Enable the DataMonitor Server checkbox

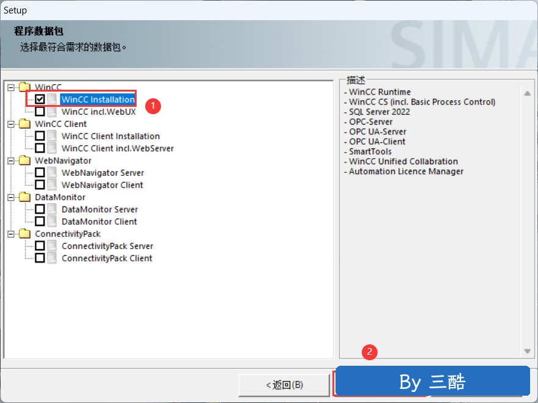(x=40, y=209)
